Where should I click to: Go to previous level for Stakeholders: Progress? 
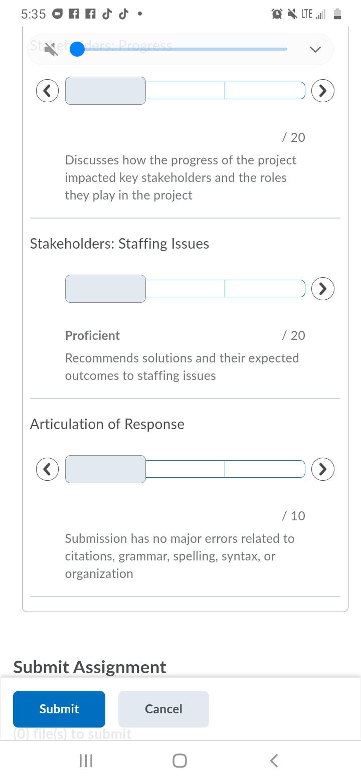pyautogui.click(x=47, y=91)
